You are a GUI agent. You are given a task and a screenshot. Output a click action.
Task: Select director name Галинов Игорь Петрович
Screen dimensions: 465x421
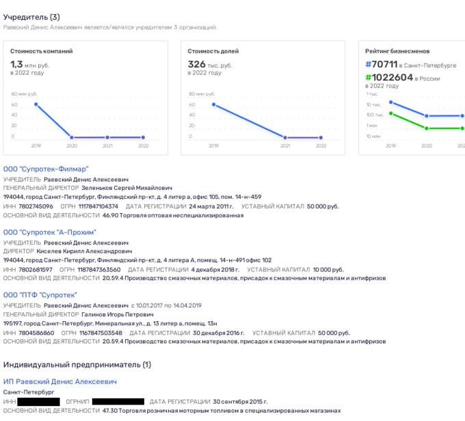click(118, 314)
